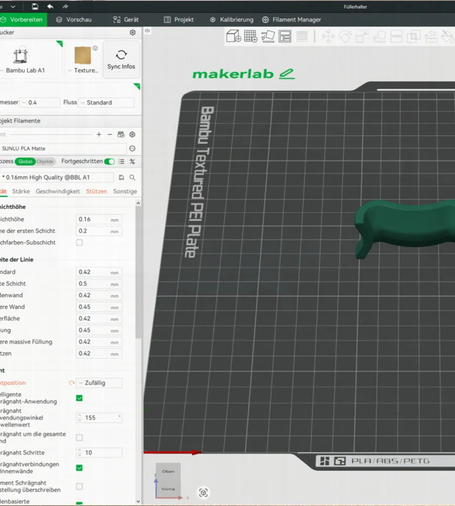Select the Geschwindigkeit settings tab
455x506 pixels.
pos(58,191)
